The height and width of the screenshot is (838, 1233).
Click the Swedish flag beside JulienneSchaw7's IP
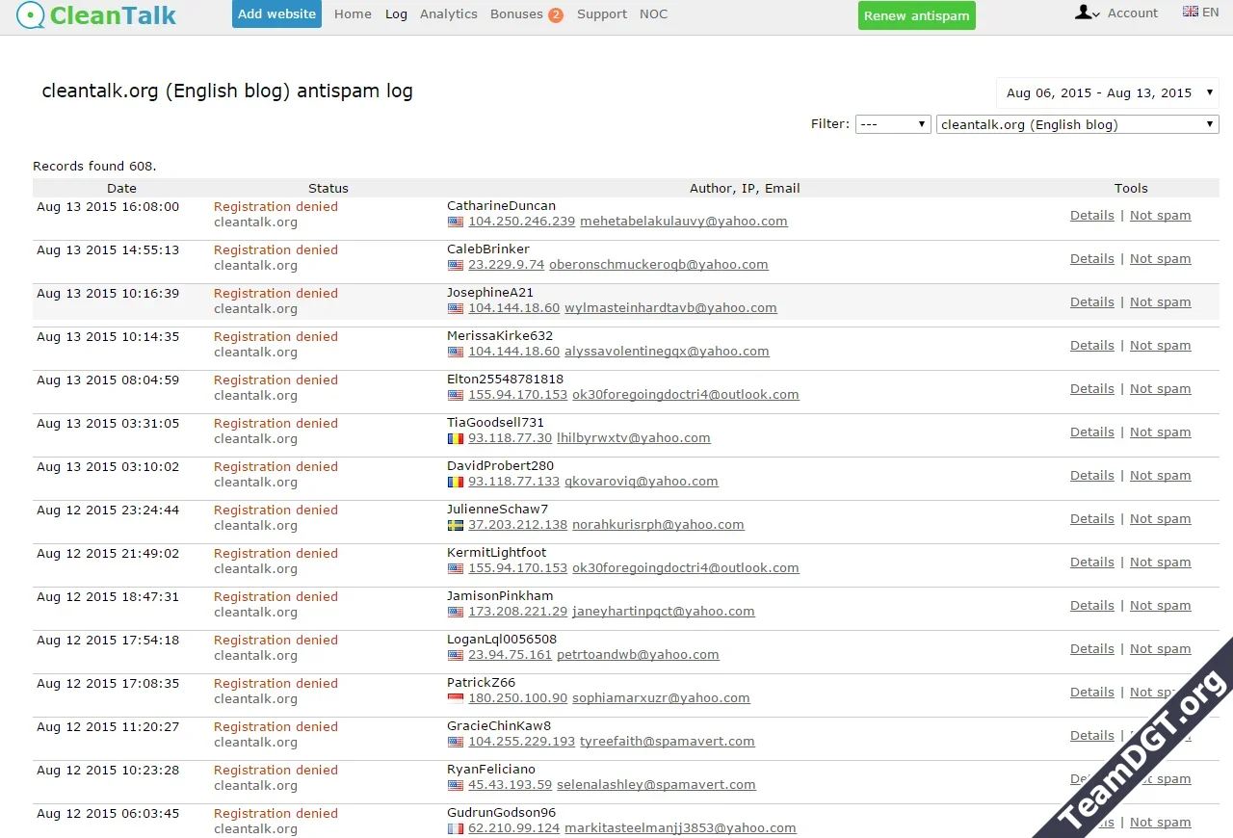(456, 525)
